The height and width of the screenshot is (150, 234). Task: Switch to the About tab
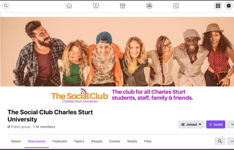[x=16, y=141]
